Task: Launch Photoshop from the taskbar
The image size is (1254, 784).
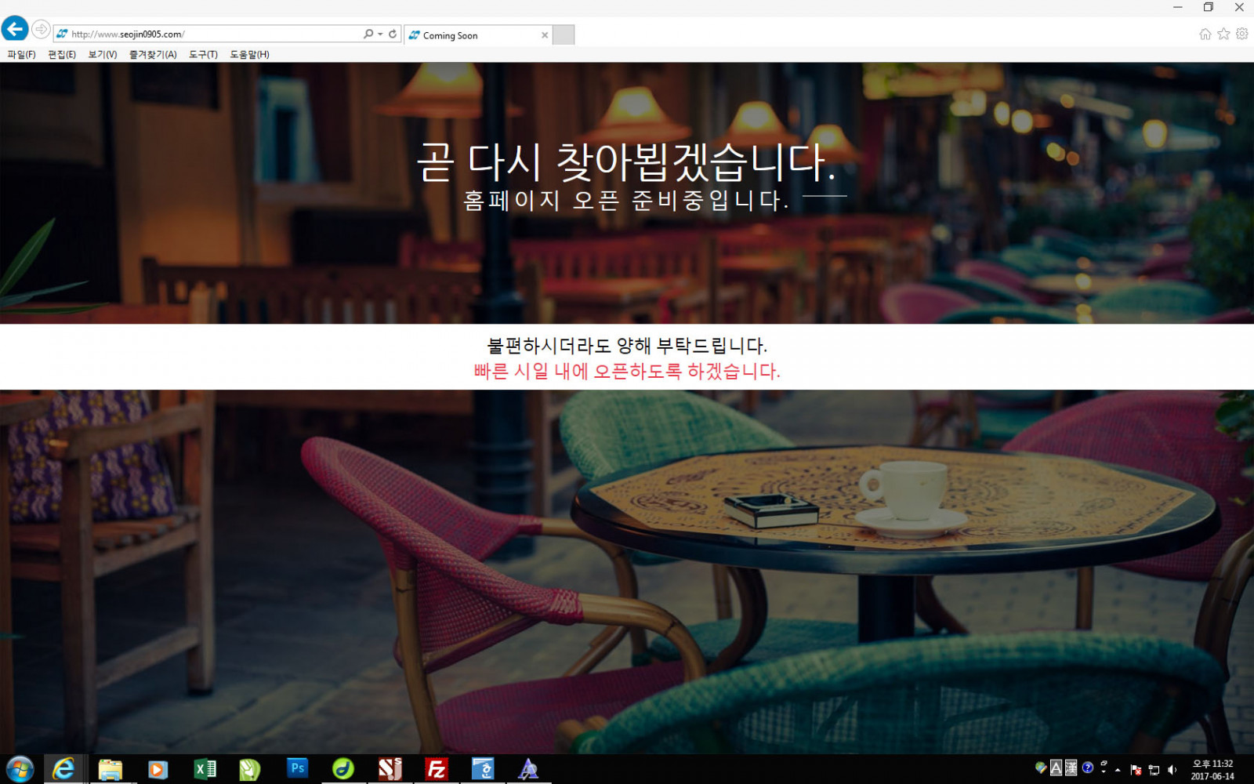Action: (x=297, y=769)
